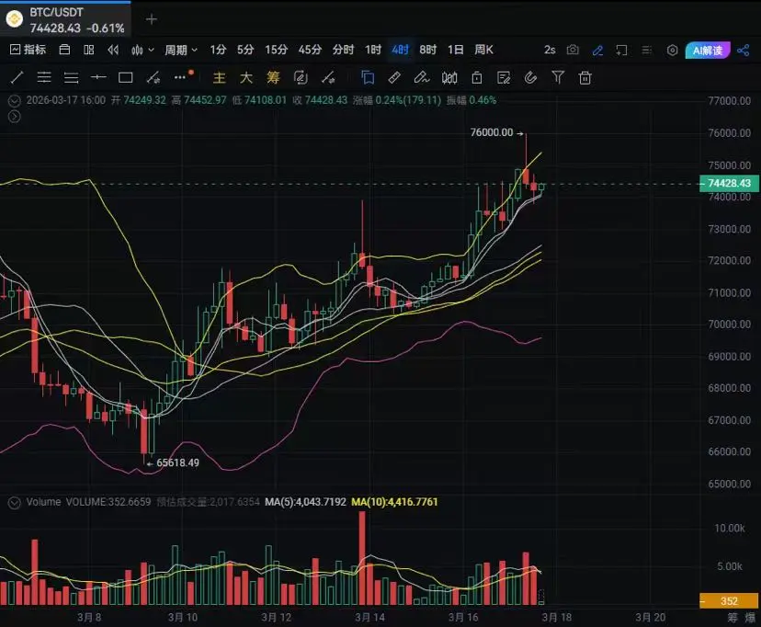Click the MA(5):4,043.7192 volume label

tap(305, 502)
